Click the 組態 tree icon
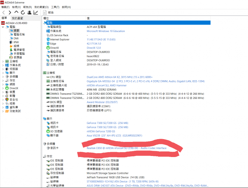248x188 pixels. tap(7, 103)
